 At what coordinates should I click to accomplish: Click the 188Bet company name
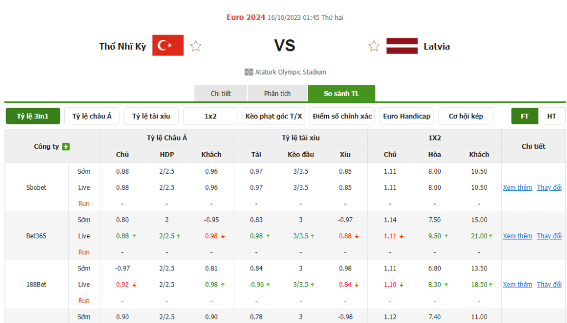[36, 284]
